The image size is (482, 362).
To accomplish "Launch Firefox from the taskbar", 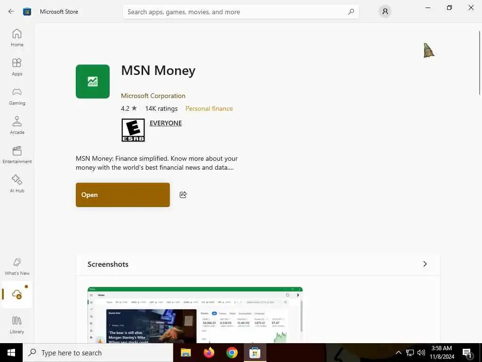I will (x=209, y=353).
